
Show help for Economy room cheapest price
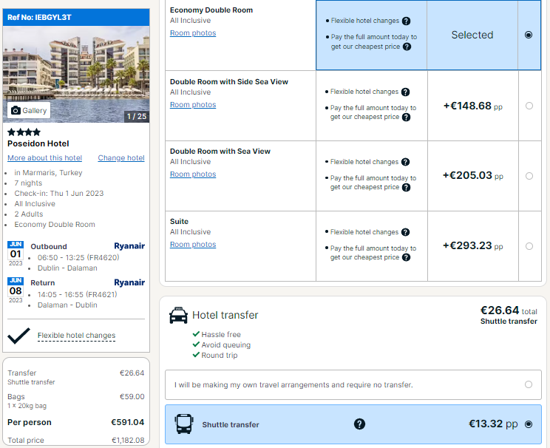(407, 47)
